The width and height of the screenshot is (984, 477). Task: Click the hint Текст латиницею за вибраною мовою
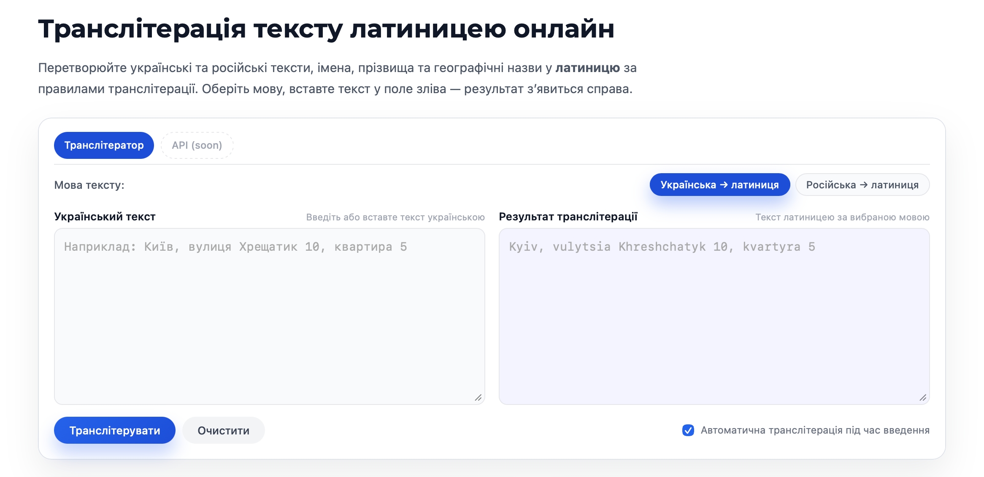pyautogui.click(x=842, y=217)
